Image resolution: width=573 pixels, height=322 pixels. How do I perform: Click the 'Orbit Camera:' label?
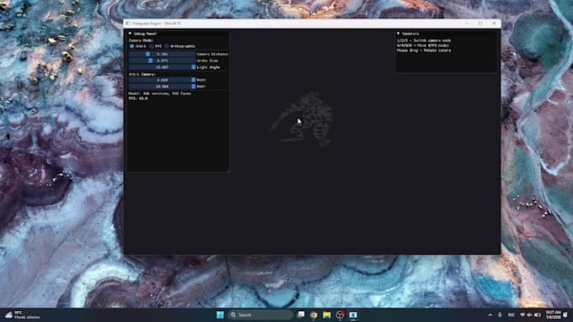point(142,74)
